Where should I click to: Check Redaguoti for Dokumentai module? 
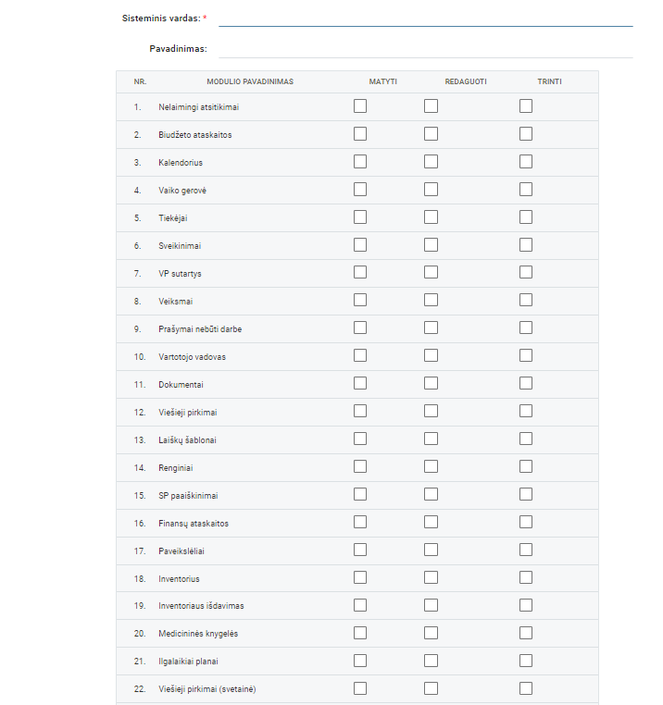[431, 384]
